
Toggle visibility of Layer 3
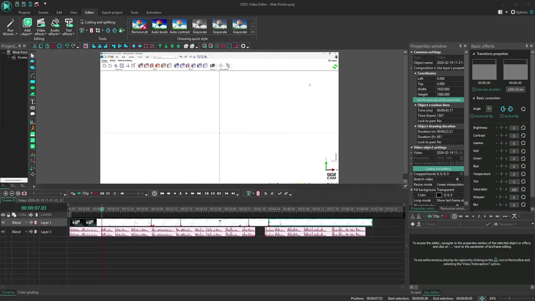tap(3, 232)
